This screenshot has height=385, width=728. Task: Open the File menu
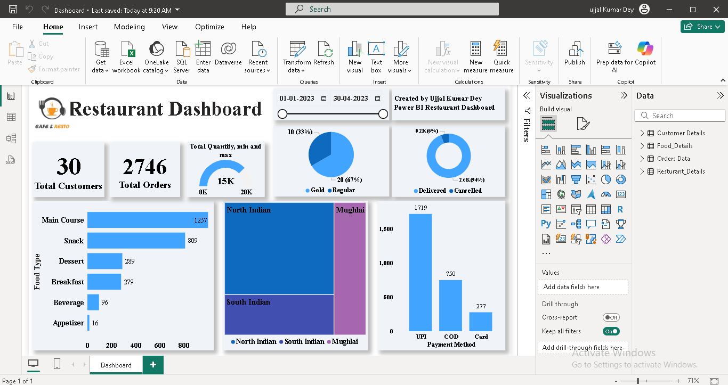[x=18, y=27]
